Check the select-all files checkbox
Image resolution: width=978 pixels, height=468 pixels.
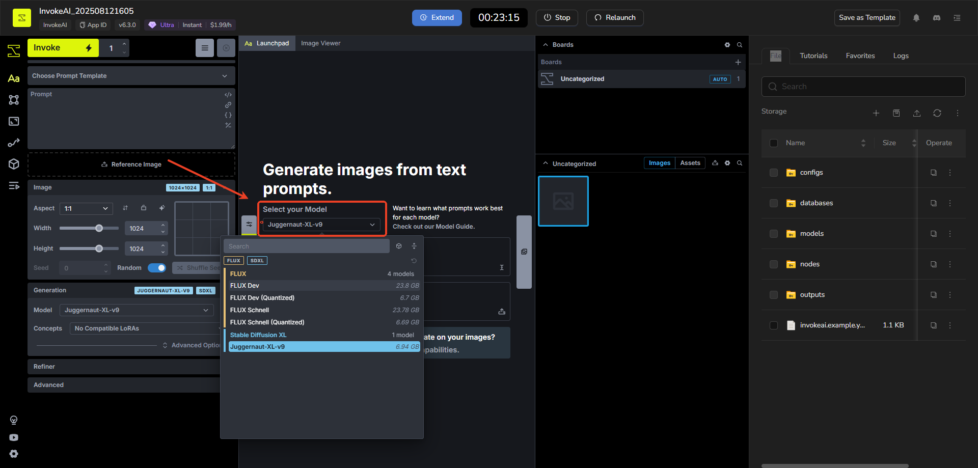[774, 143]
